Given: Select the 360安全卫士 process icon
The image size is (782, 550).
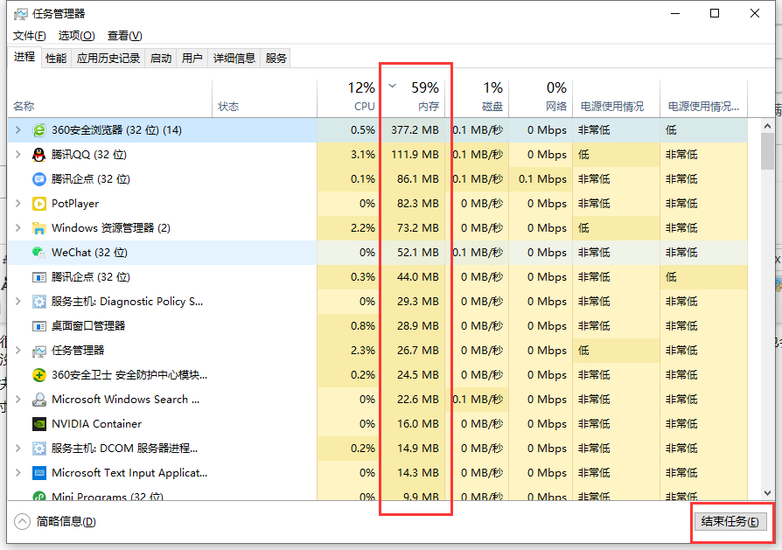Looking at the screenshot, I should 38,375.
